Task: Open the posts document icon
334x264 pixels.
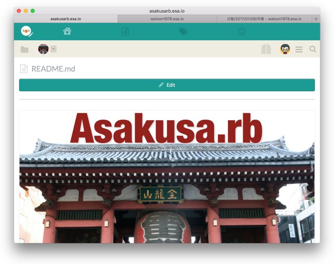Action: coord(125,31)
